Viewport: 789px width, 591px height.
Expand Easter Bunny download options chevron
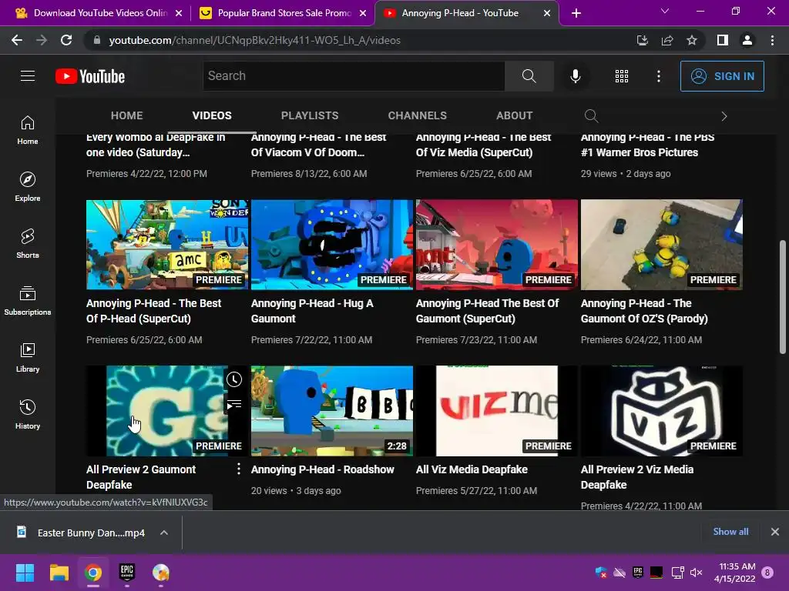[x=164, y=533]
